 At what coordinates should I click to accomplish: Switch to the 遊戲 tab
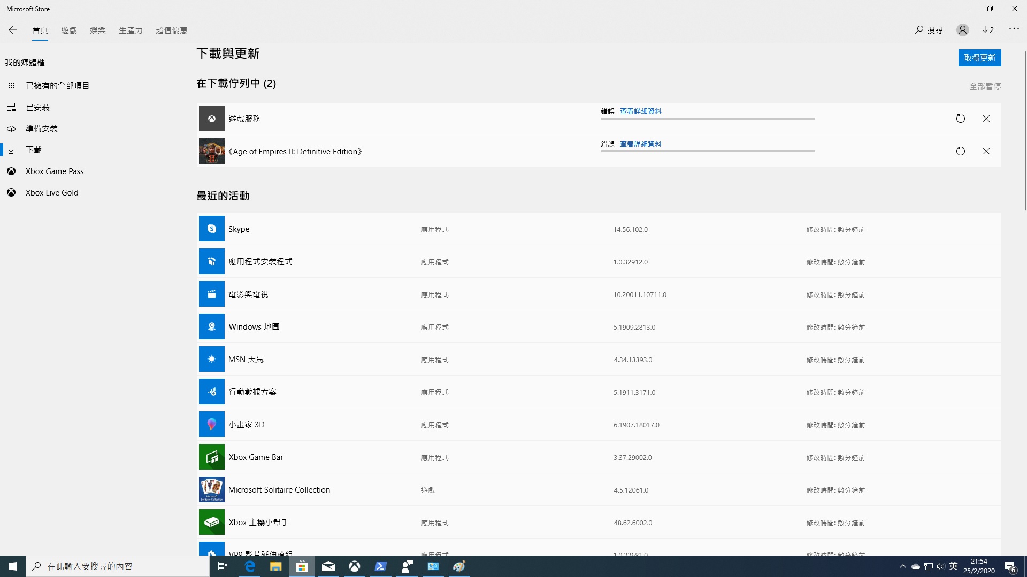click(69, 30)
